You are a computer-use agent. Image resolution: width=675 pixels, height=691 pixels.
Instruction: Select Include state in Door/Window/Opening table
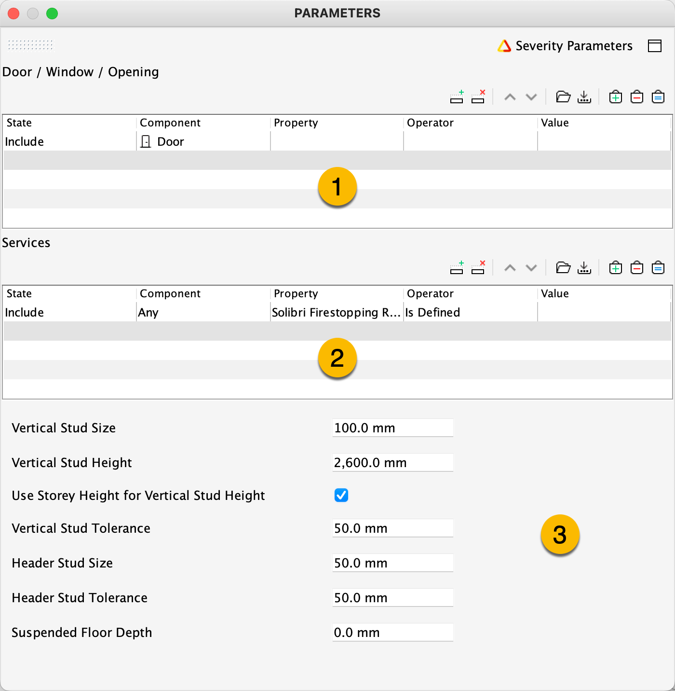click(x=70, y=141)
